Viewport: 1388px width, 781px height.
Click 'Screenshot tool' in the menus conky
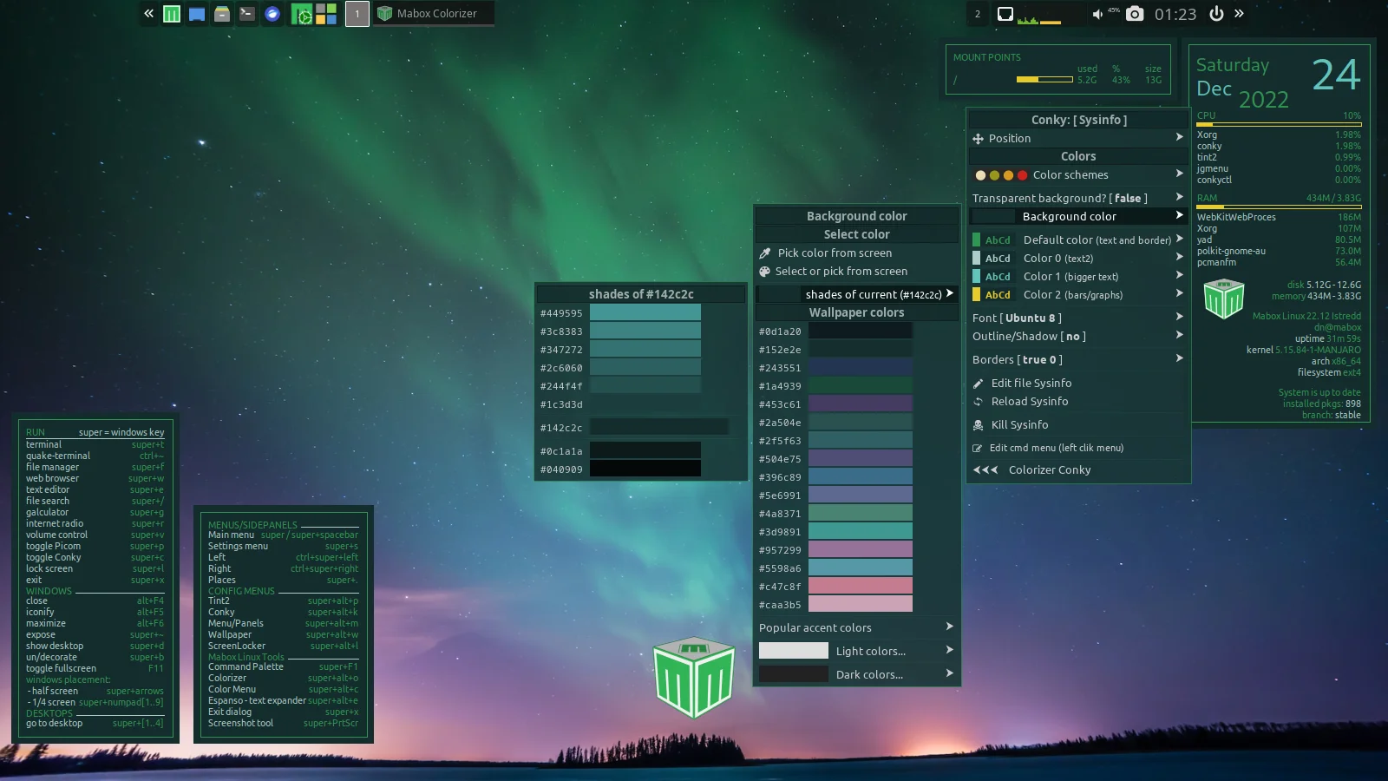(x=240, y=723)
